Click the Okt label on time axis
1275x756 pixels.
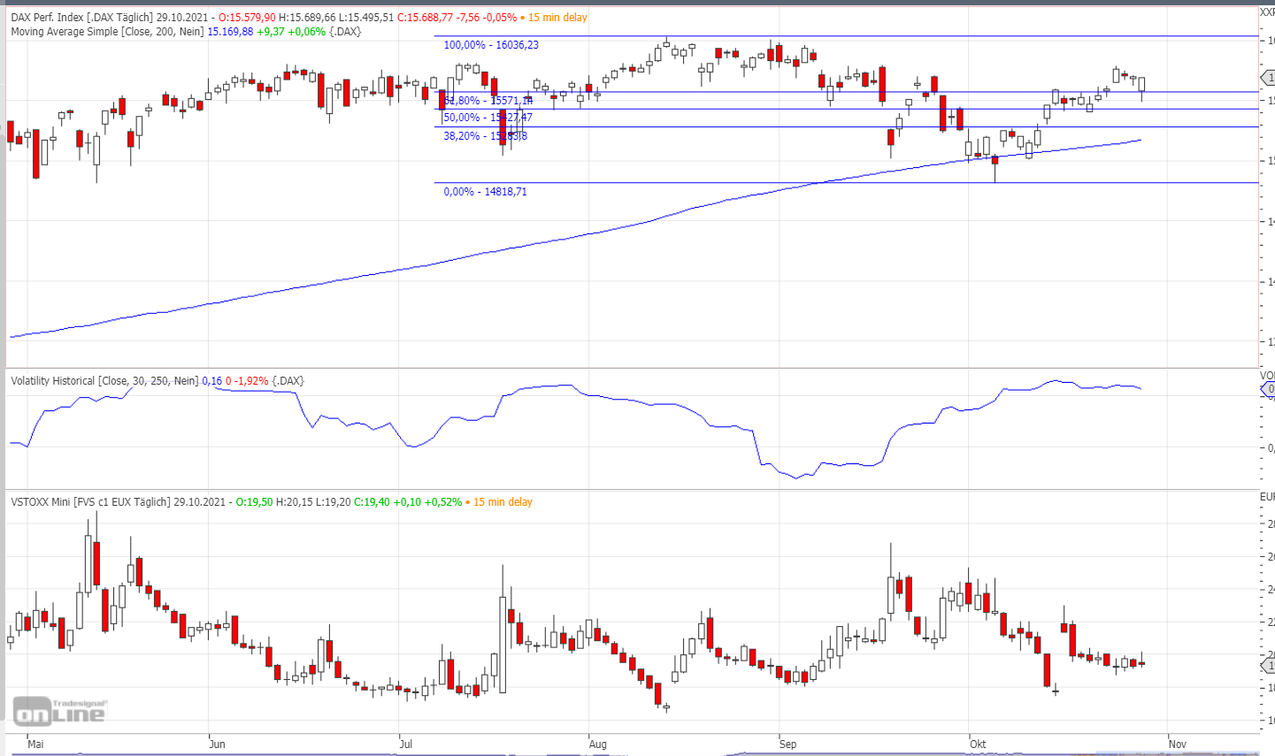pyautogui.click(x=978, y=745)
